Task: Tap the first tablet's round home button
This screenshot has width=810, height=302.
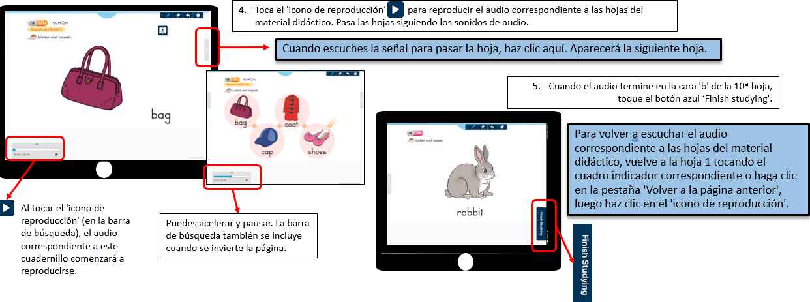Action: pos(104,170)
